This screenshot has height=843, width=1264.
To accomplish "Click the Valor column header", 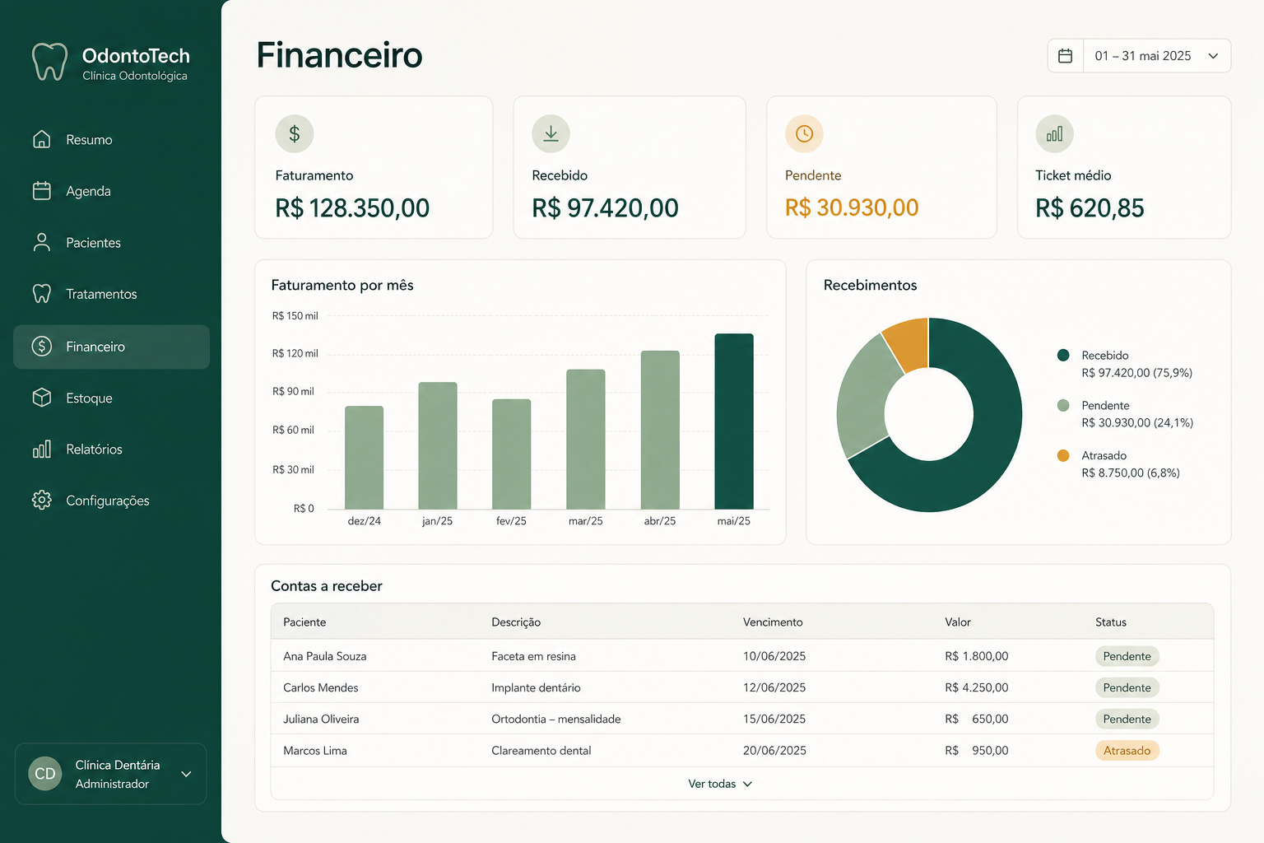I will [x=958, y=622].
